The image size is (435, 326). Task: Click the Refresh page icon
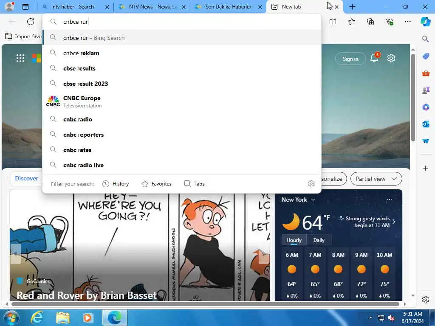click(x=31, y=22)
